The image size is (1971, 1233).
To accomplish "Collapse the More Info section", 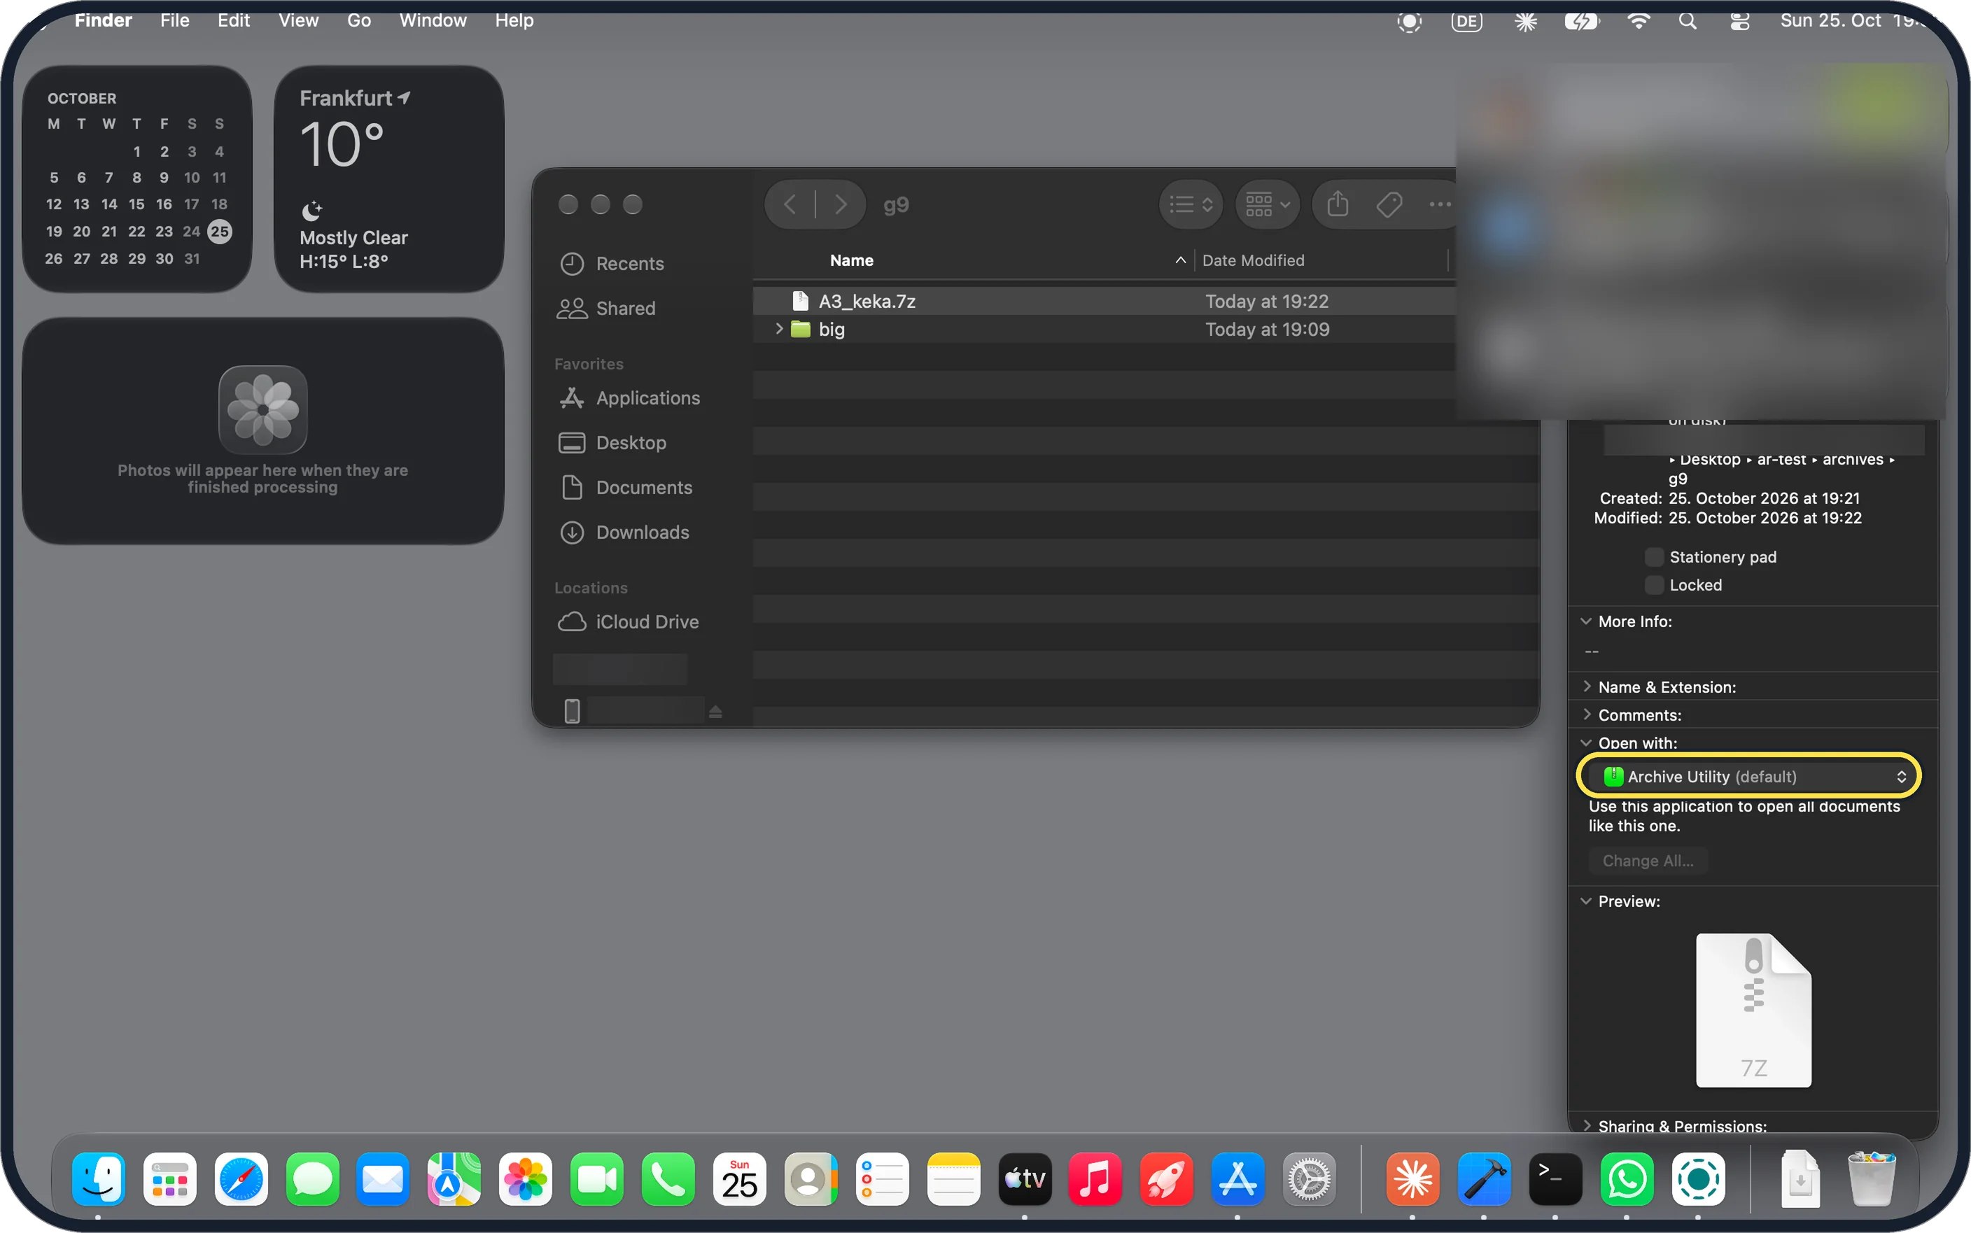I will click(x=1586, y=621).
